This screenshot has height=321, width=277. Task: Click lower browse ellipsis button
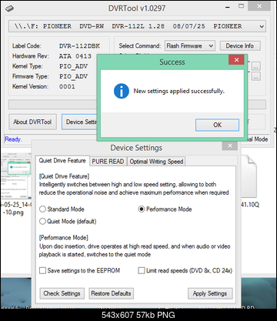(x=256, y=76)
